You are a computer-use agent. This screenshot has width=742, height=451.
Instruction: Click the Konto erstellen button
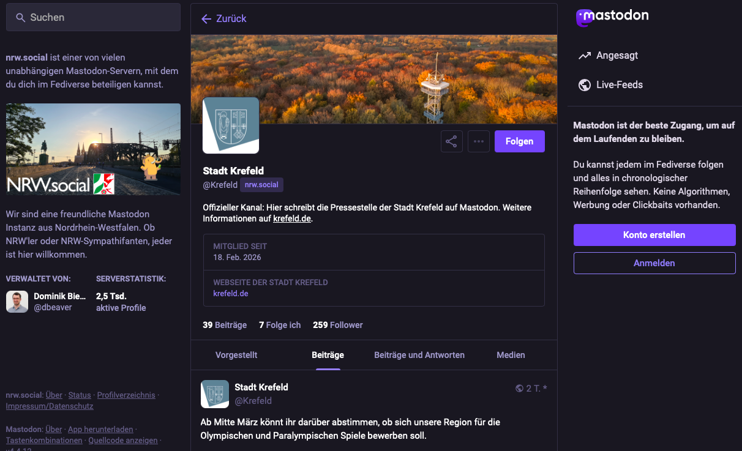click(654, 235)
